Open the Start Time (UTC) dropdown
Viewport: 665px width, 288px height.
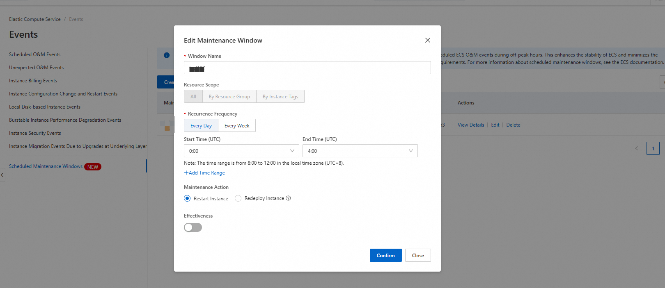pos(241,151)
